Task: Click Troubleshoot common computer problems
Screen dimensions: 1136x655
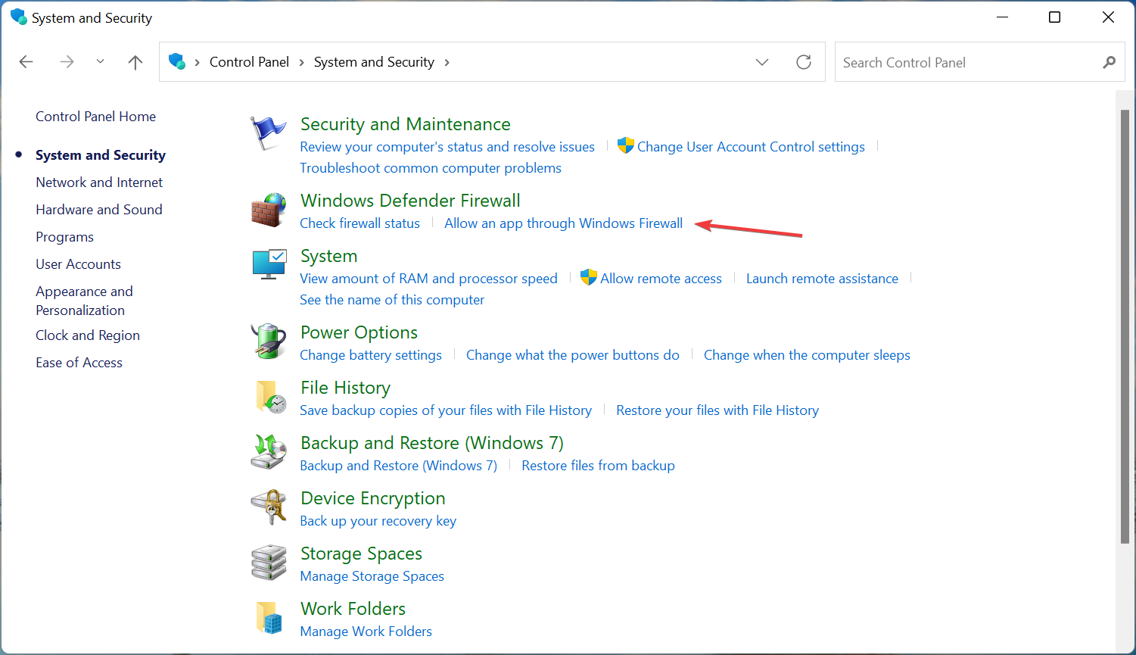Action: click(x=431, y=168)
